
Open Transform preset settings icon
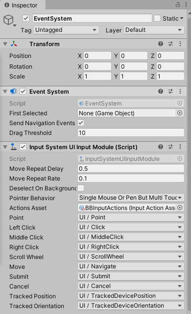tap(170, 44)
